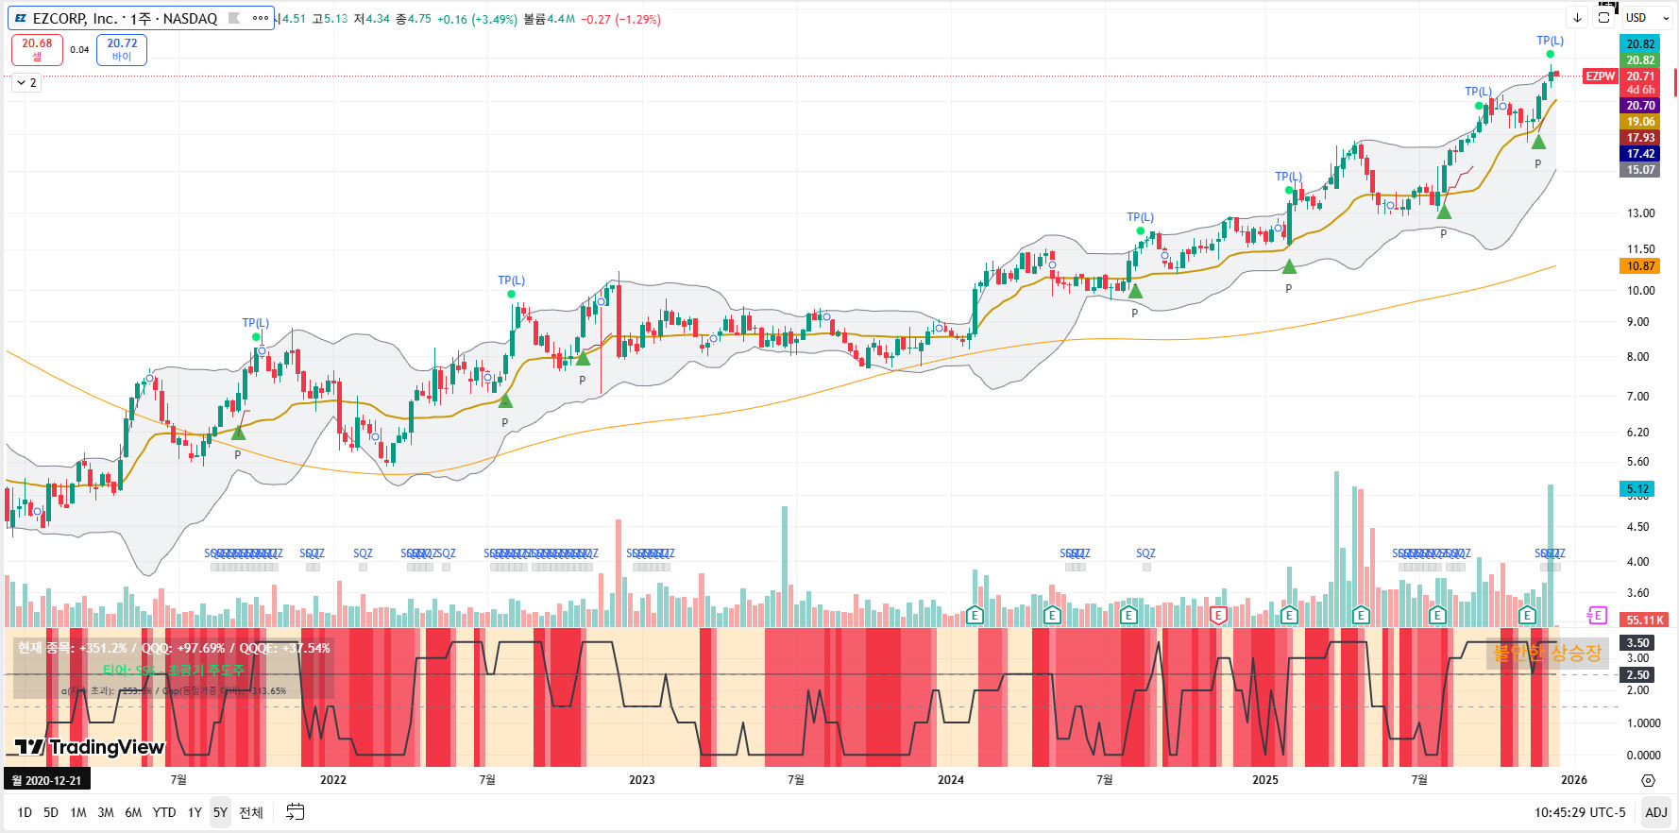Viewport: 1679px width, 833px height.
Task: Click the green P triangle below the latest candles
Action: (1538, 143)
